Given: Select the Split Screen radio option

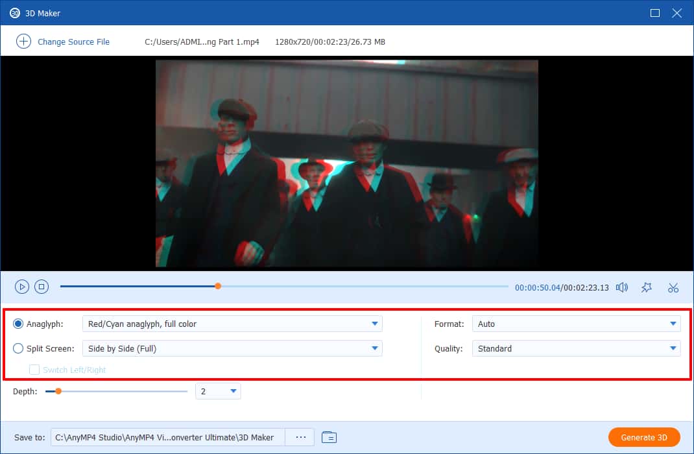Looking at the screenshot, I should coord(18,348).
